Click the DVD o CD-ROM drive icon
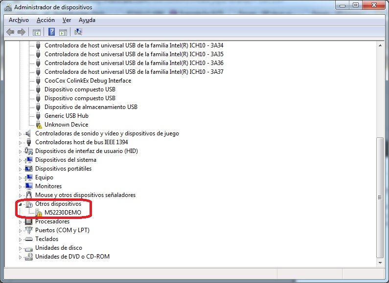This screenshot has width=389, height=283. point(29,257)
